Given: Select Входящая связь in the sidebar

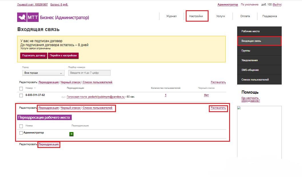Looking at the screenshot, I should (259, 41).
